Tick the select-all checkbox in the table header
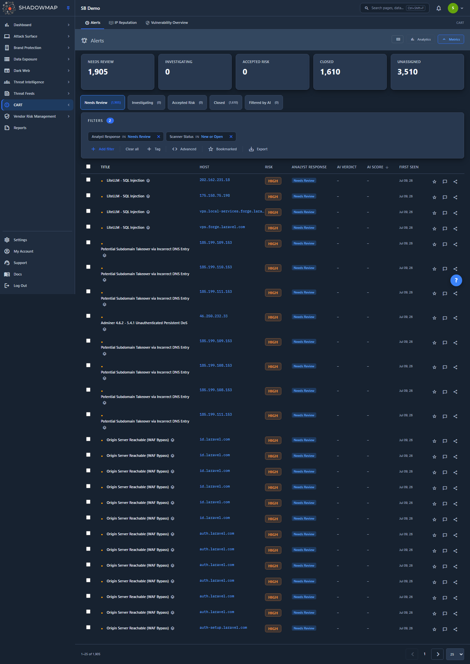Screen dimensions: 470x664 coord(88,167)
